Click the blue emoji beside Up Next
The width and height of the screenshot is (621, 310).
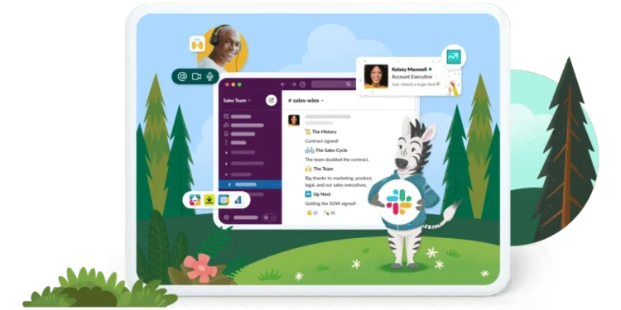[308, 194]
